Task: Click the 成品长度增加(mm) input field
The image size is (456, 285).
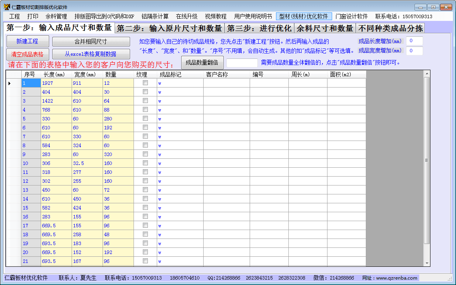Action: pos(414,41)
